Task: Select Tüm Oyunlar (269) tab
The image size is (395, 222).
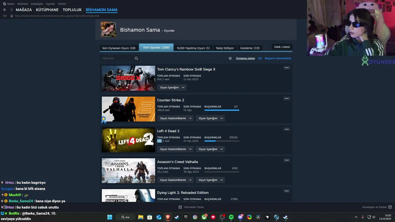Action: click(x=156, y=47)
